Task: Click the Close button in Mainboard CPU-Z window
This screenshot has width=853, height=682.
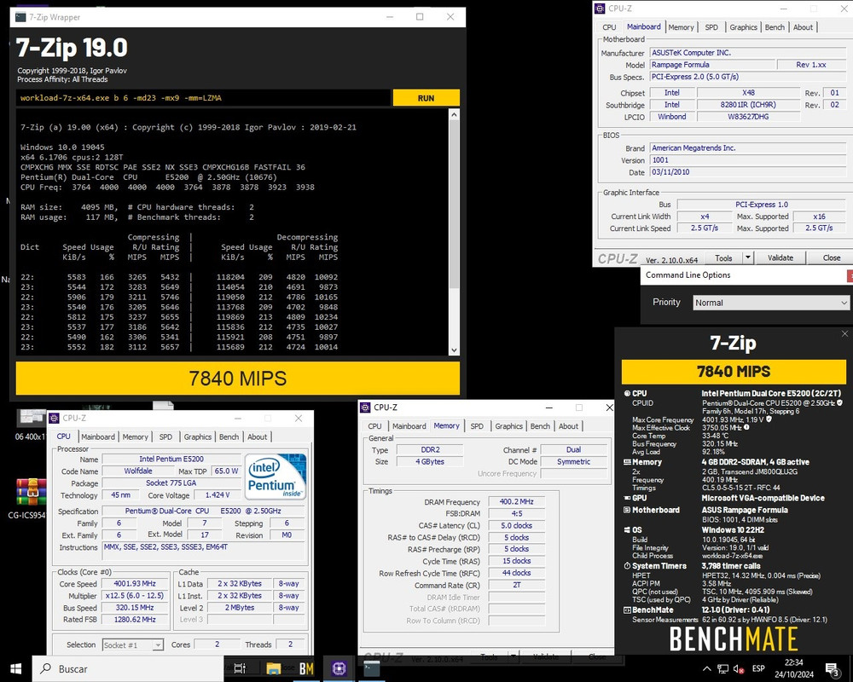Action: coord(831,257)
